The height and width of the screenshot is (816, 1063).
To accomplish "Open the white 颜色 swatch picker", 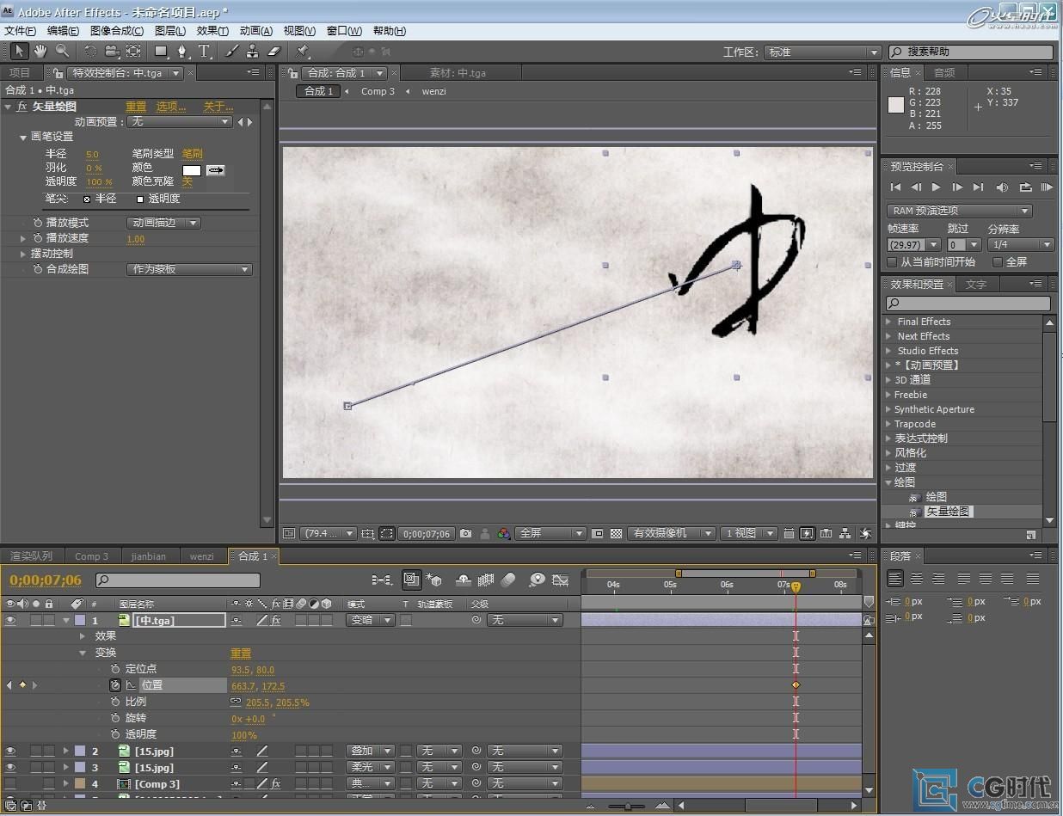I will pyautogui.click(x=192, y=170).
